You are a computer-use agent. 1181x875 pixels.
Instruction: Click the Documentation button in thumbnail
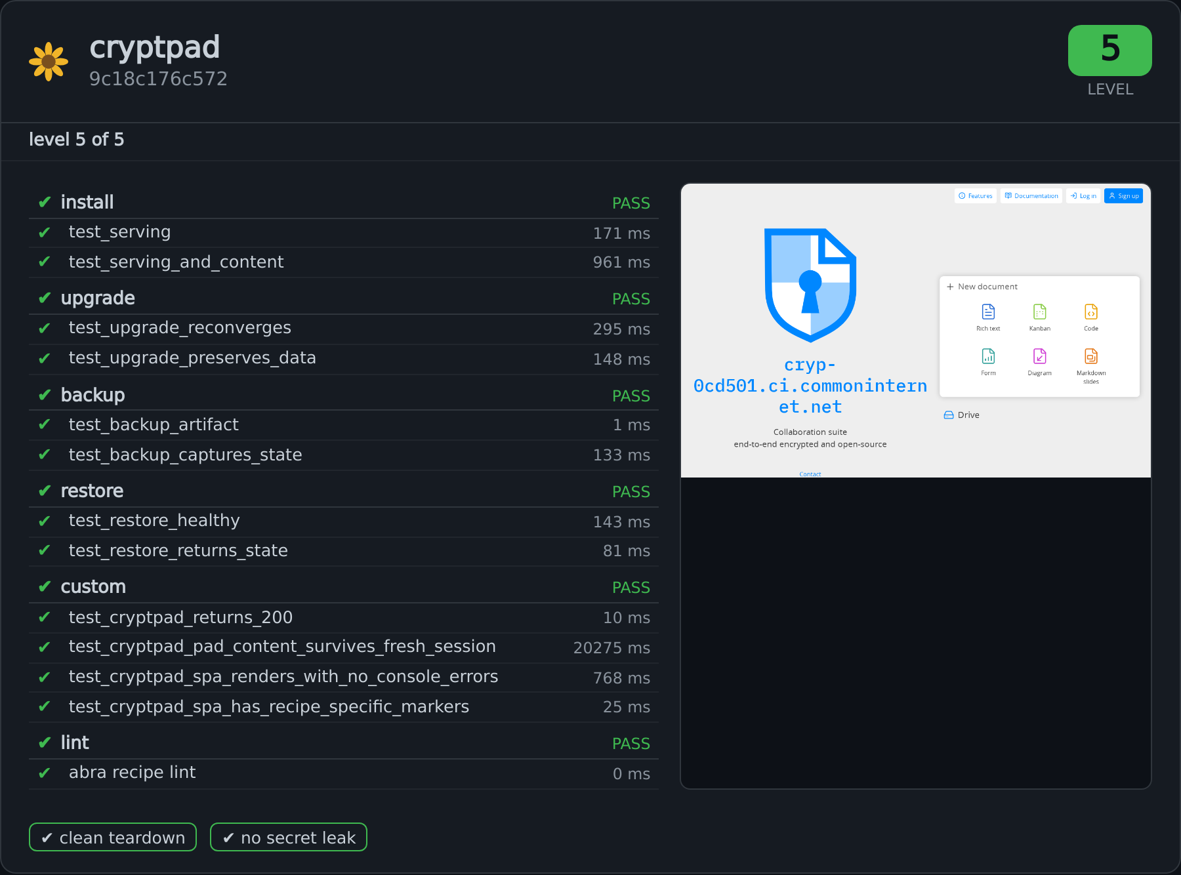[x=1031, y=195]
